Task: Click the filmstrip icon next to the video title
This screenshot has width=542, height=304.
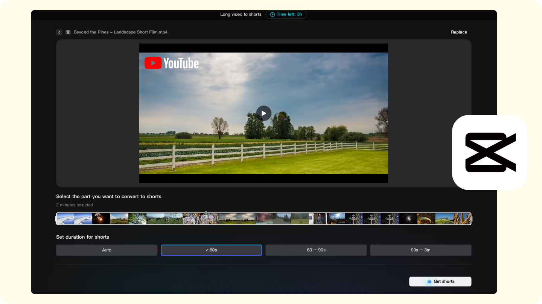Action: pyautogui.click(x=68, y=32)
